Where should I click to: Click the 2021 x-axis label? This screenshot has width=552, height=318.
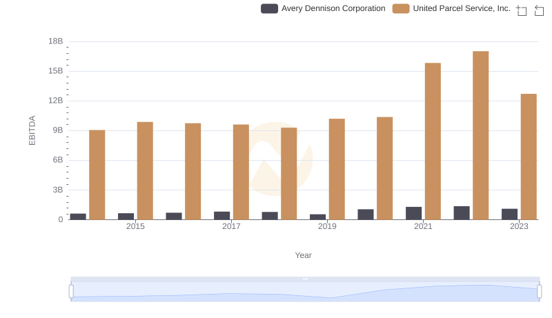coord(423,226)
